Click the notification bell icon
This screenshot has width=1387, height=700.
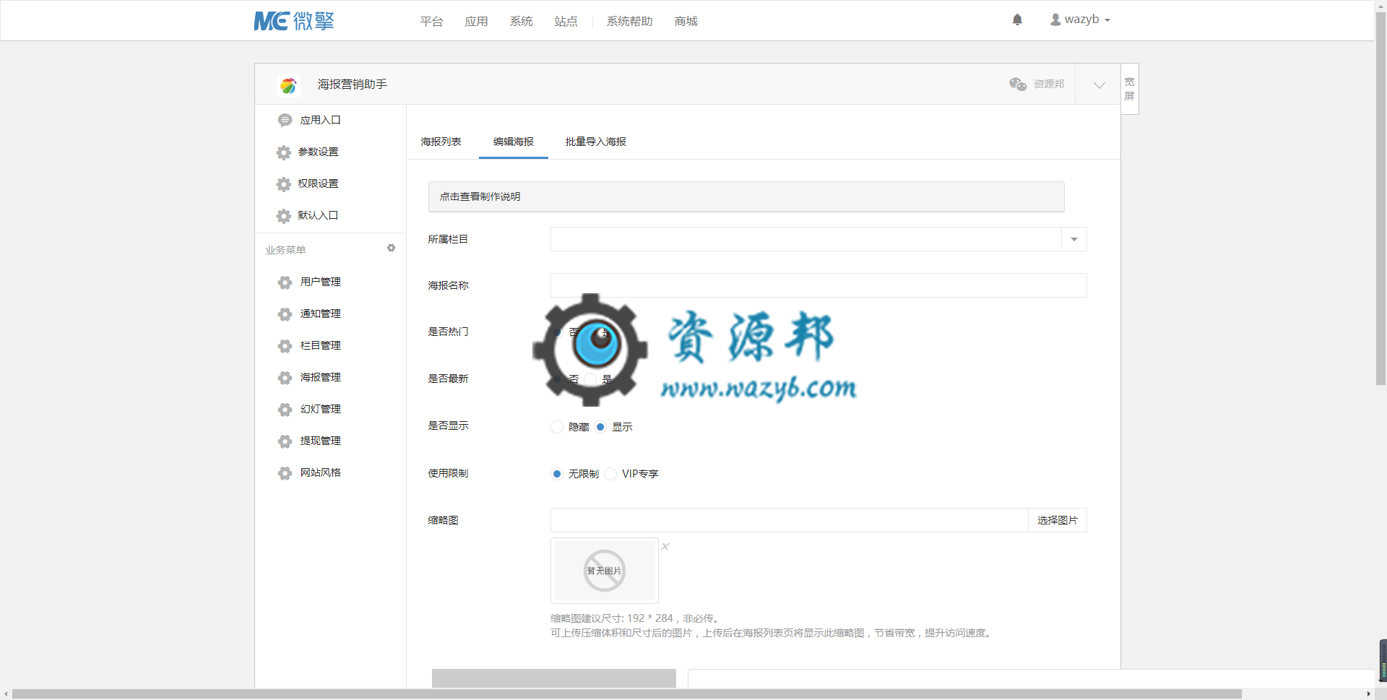tap(1017, 20)
